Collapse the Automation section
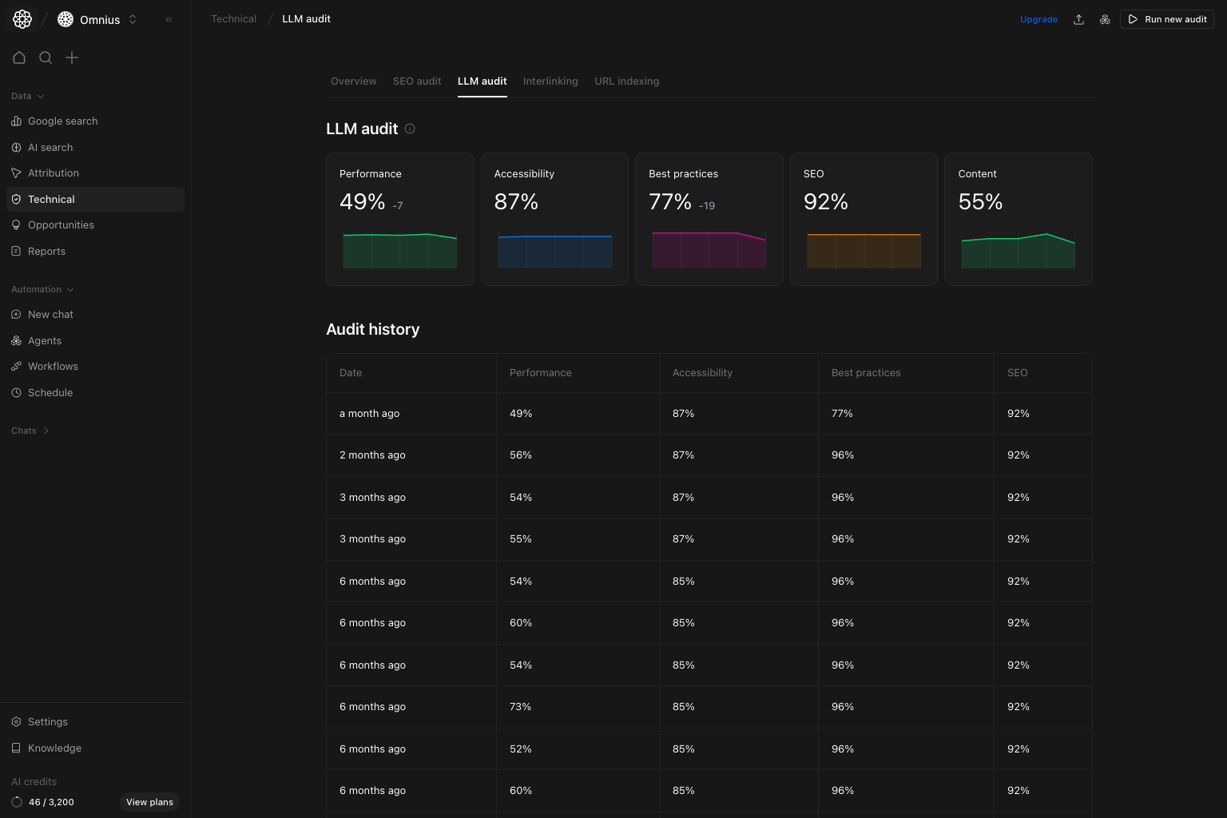This screenshot has height=818, width=1227. coord(42,289)
